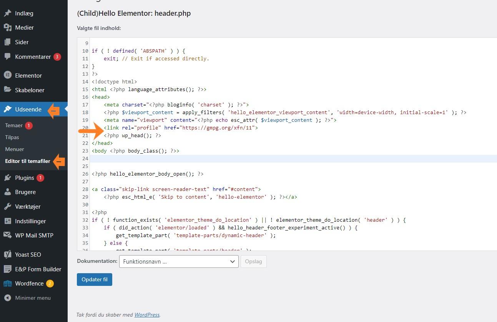Click the meta charset code line
Screen dimensions: 497x322
click(x=176, y=105)
